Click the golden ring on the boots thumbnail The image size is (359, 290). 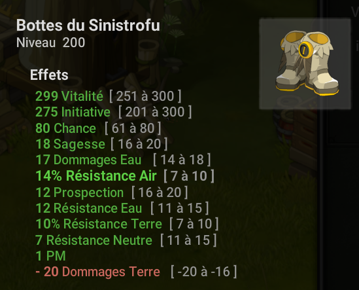(305, 50)
